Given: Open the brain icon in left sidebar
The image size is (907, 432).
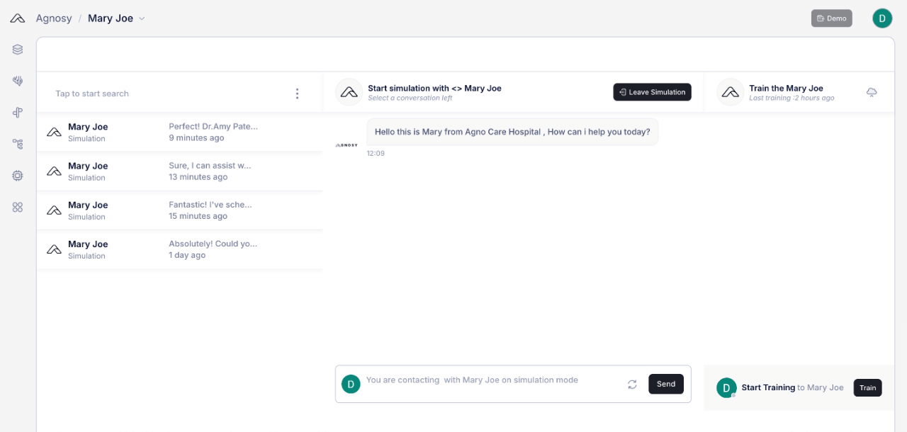Looking at the screenshot, I should click(x=18, y=81).
